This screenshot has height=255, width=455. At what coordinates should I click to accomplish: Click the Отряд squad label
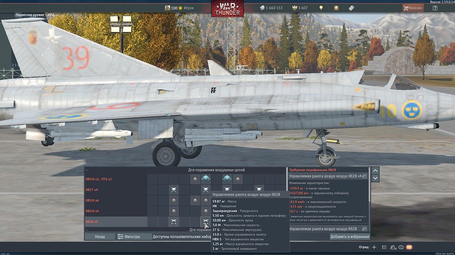[364, 247]
